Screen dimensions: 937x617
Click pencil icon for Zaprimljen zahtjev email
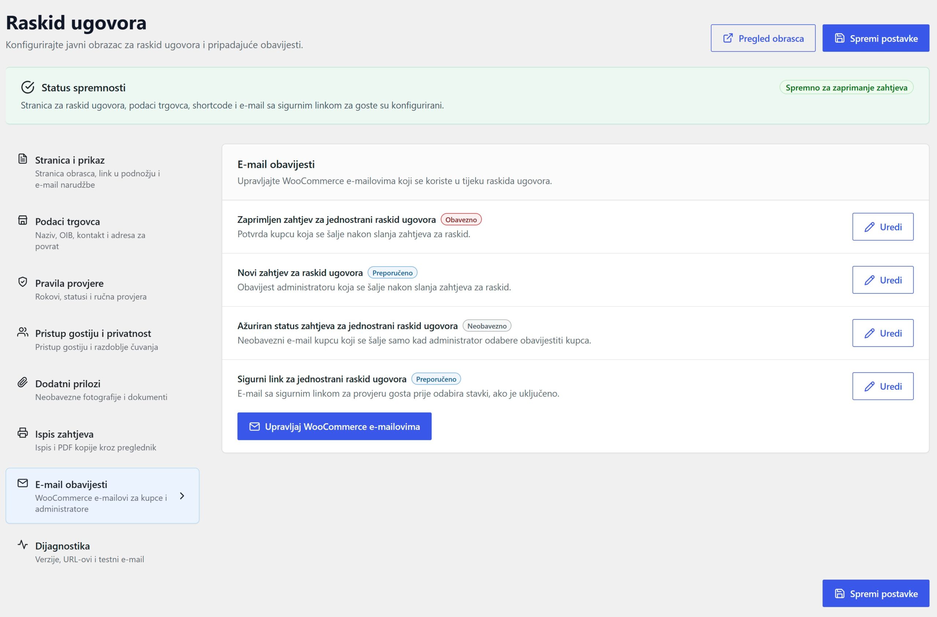pos(870,227)
